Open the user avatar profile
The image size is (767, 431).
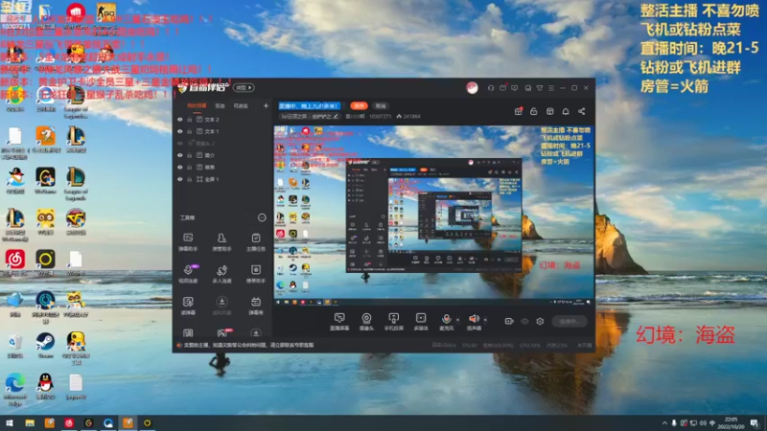pos(472,88)
